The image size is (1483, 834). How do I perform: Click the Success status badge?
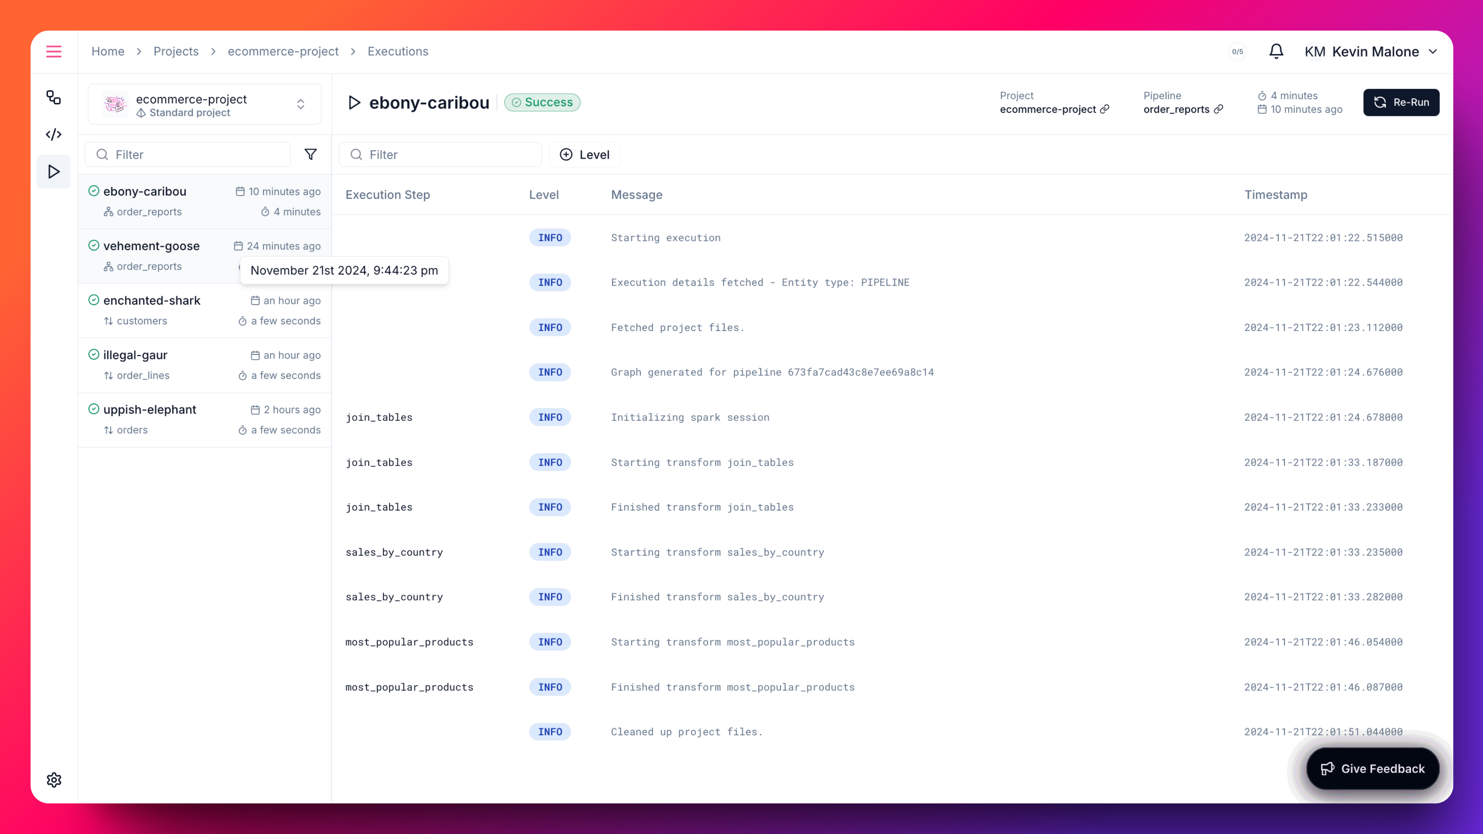(542, 102)
